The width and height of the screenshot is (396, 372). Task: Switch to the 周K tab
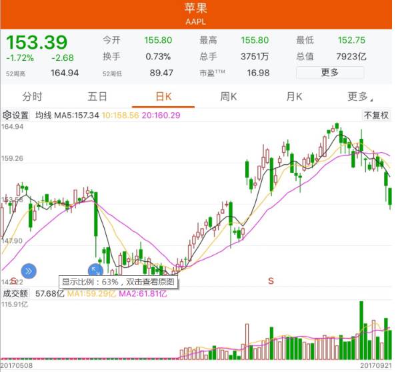(x=229, y=97)
